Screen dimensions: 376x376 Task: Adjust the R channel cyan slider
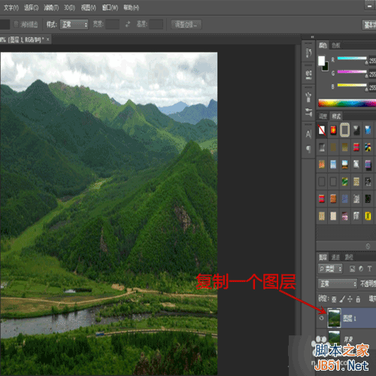pos(352,59)
